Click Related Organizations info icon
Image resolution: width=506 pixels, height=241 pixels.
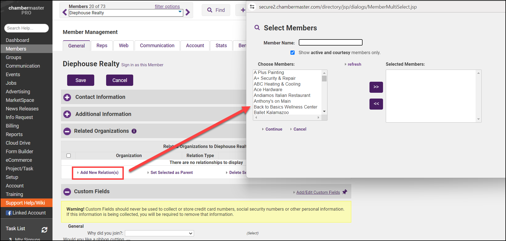pyautogui.click(x=134, y=131)
